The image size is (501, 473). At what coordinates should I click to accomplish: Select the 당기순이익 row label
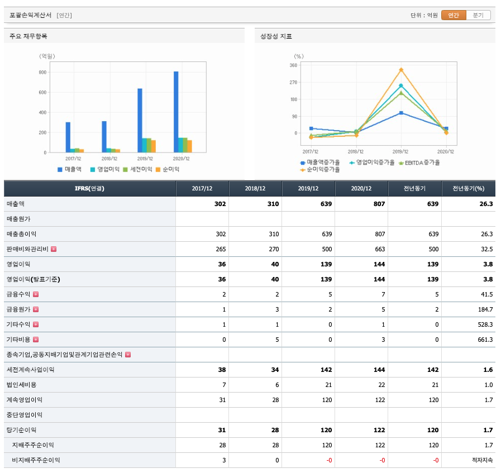pyautogui.click(x=21, y=430)
